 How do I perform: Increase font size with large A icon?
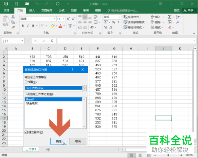tap(68, 19)
